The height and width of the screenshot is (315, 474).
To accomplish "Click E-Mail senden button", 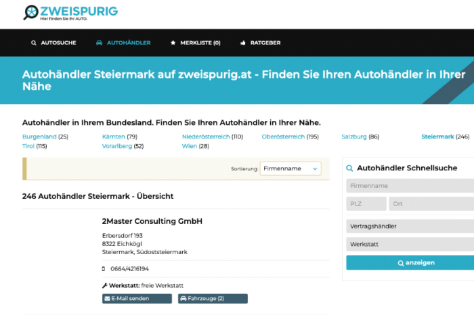I will (137, 299).
